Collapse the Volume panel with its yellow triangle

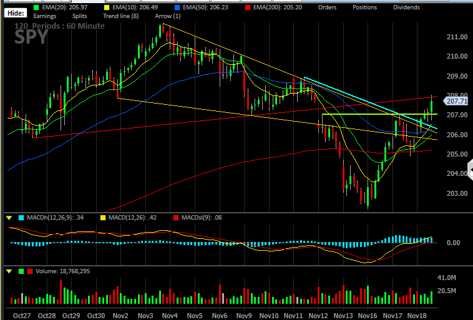[x=9, y=271]
